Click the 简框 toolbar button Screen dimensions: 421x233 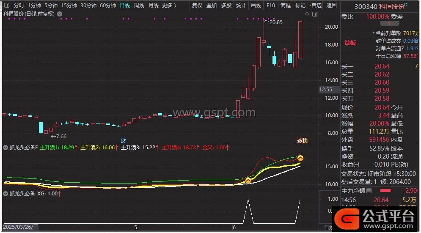tap(286, 5)
